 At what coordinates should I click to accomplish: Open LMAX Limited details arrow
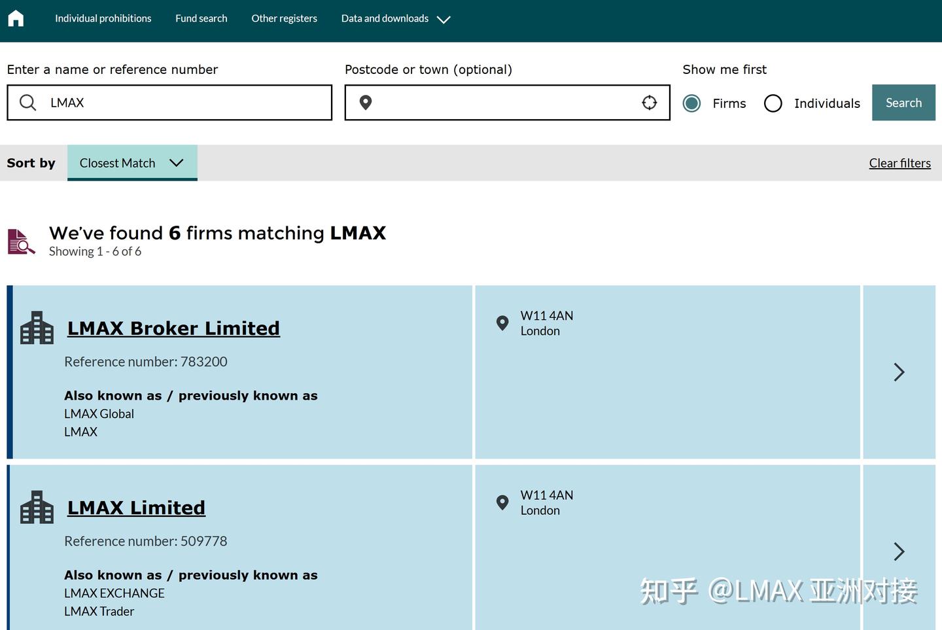tap(899, 551)
